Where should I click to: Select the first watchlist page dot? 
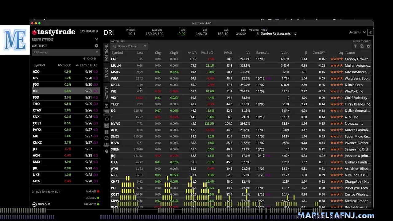click(88, 59)
